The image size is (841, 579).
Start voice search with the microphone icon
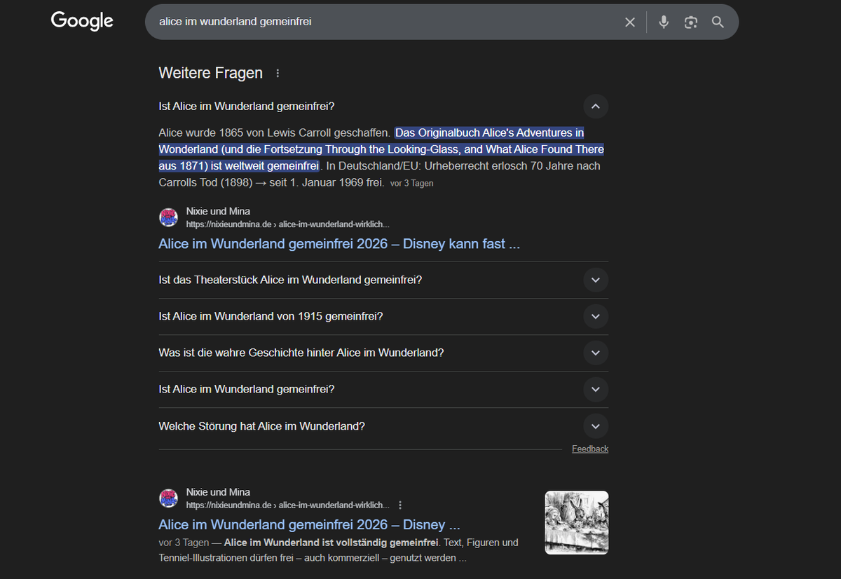[664, 22]
